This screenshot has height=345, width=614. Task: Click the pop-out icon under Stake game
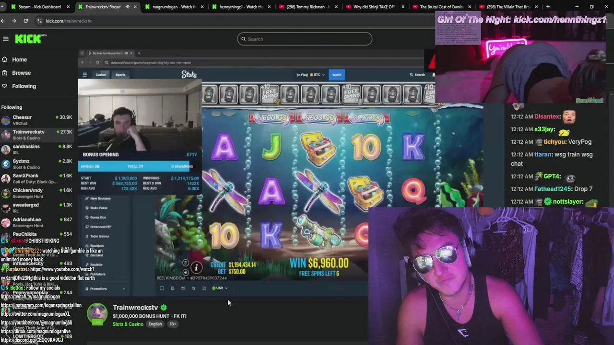pyautogui.click(x=204, y=288)
